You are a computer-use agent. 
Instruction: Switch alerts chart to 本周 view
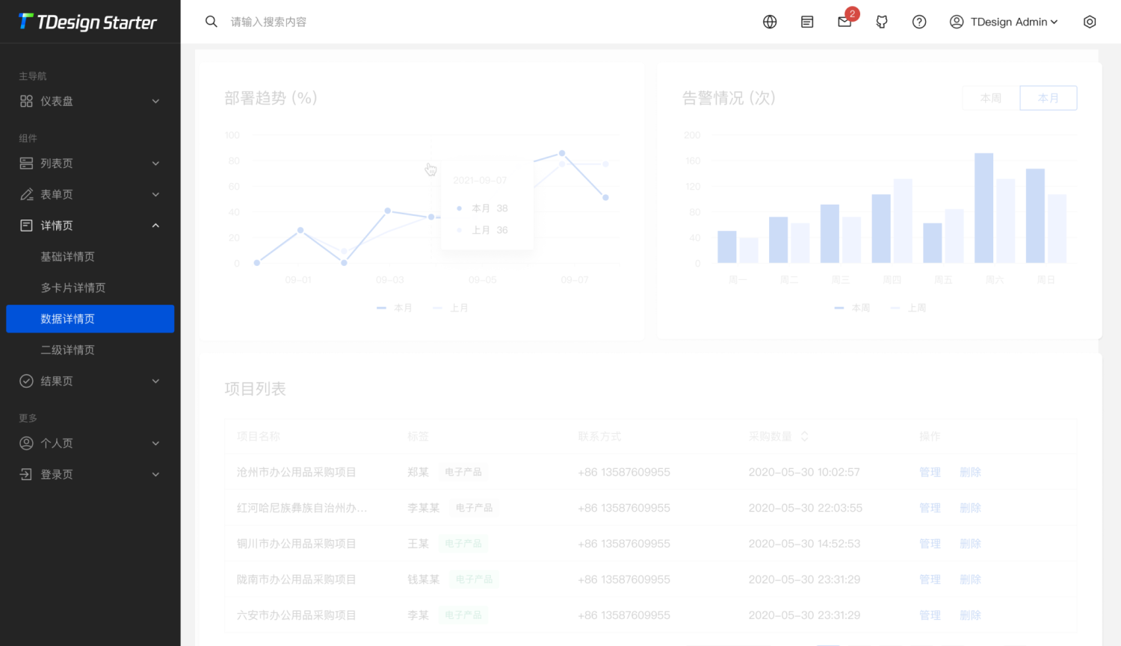pyautogui.click(x=990, y=97)
